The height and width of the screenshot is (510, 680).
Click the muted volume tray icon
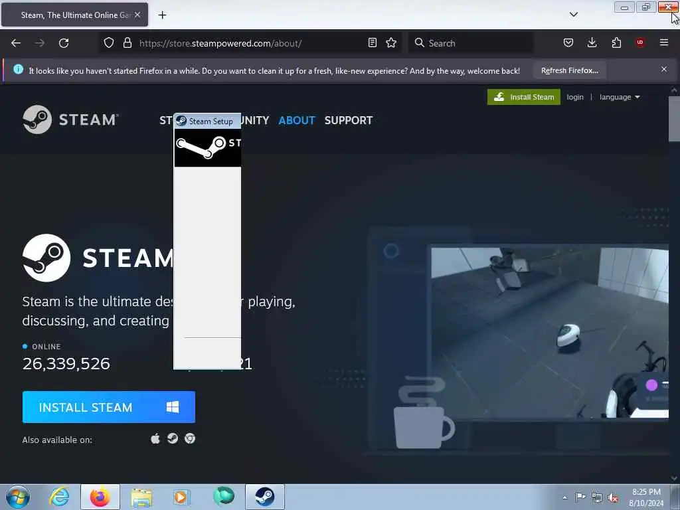point(613,498)
